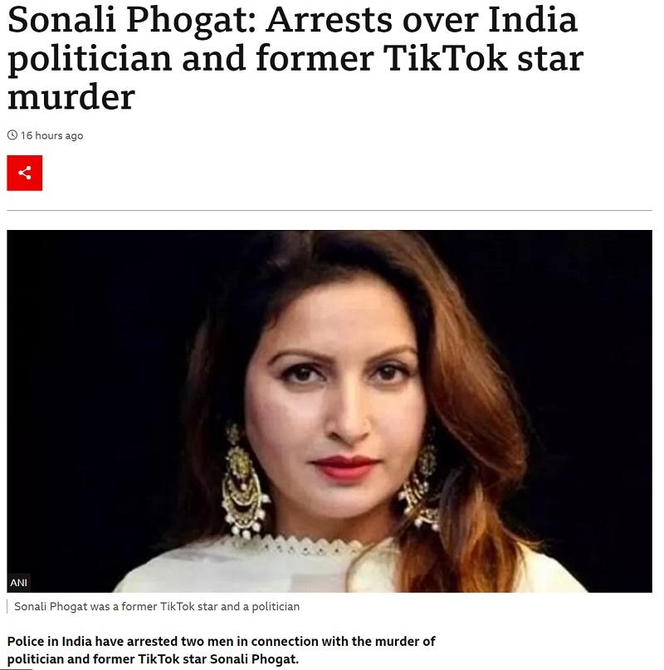Viewport: 664px width, 670px height.
Task: Click "India" in the headline's first line
Action: tap(532, 20)
